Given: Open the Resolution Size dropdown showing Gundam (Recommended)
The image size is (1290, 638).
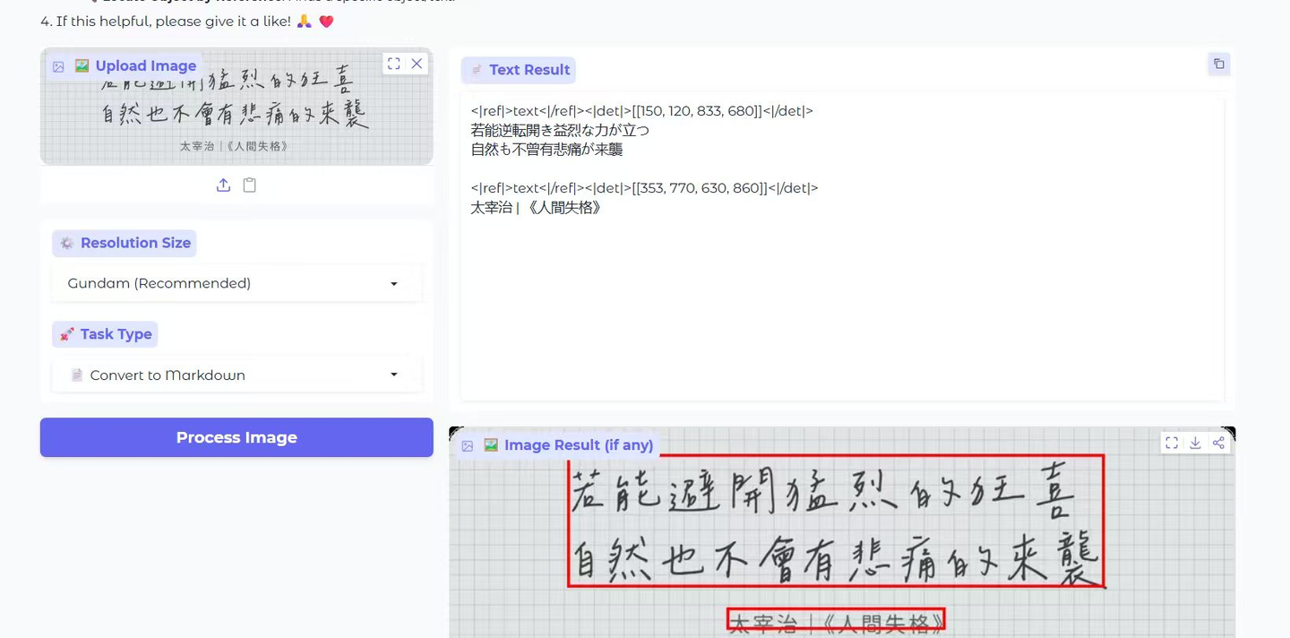Looking at the screenshot, I should click(x=236, y=283).
